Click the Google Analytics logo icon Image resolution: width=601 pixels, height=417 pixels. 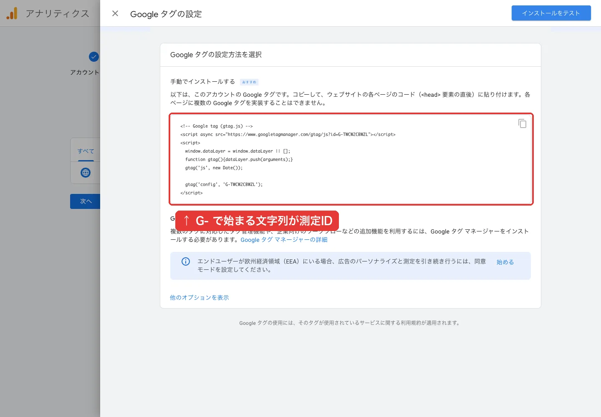[12, 13]
